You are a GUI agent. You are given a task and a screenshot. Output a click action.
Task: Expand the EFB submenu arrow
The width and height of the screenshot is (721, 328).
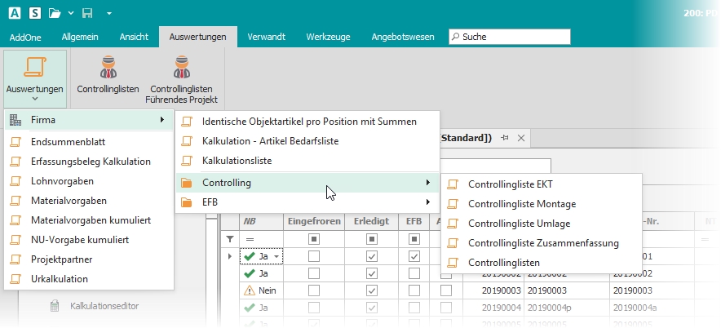coord(428,202)
